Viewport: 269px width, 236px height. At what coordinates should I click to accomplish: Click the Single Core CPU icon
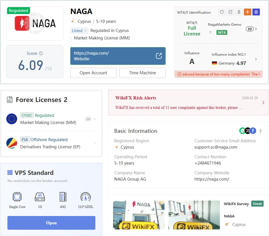(x=17, y=197)
